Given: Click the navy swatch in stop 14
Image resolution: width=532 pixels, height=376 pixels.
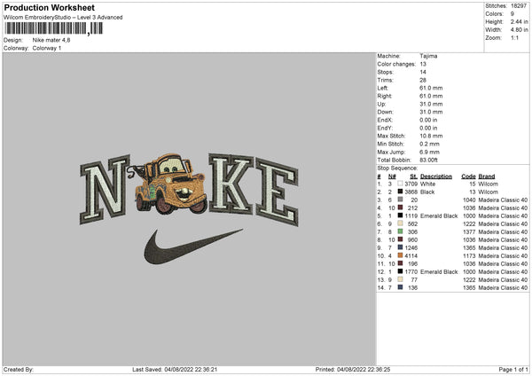Looking at the screenshot, I should (x=400, y=288).
